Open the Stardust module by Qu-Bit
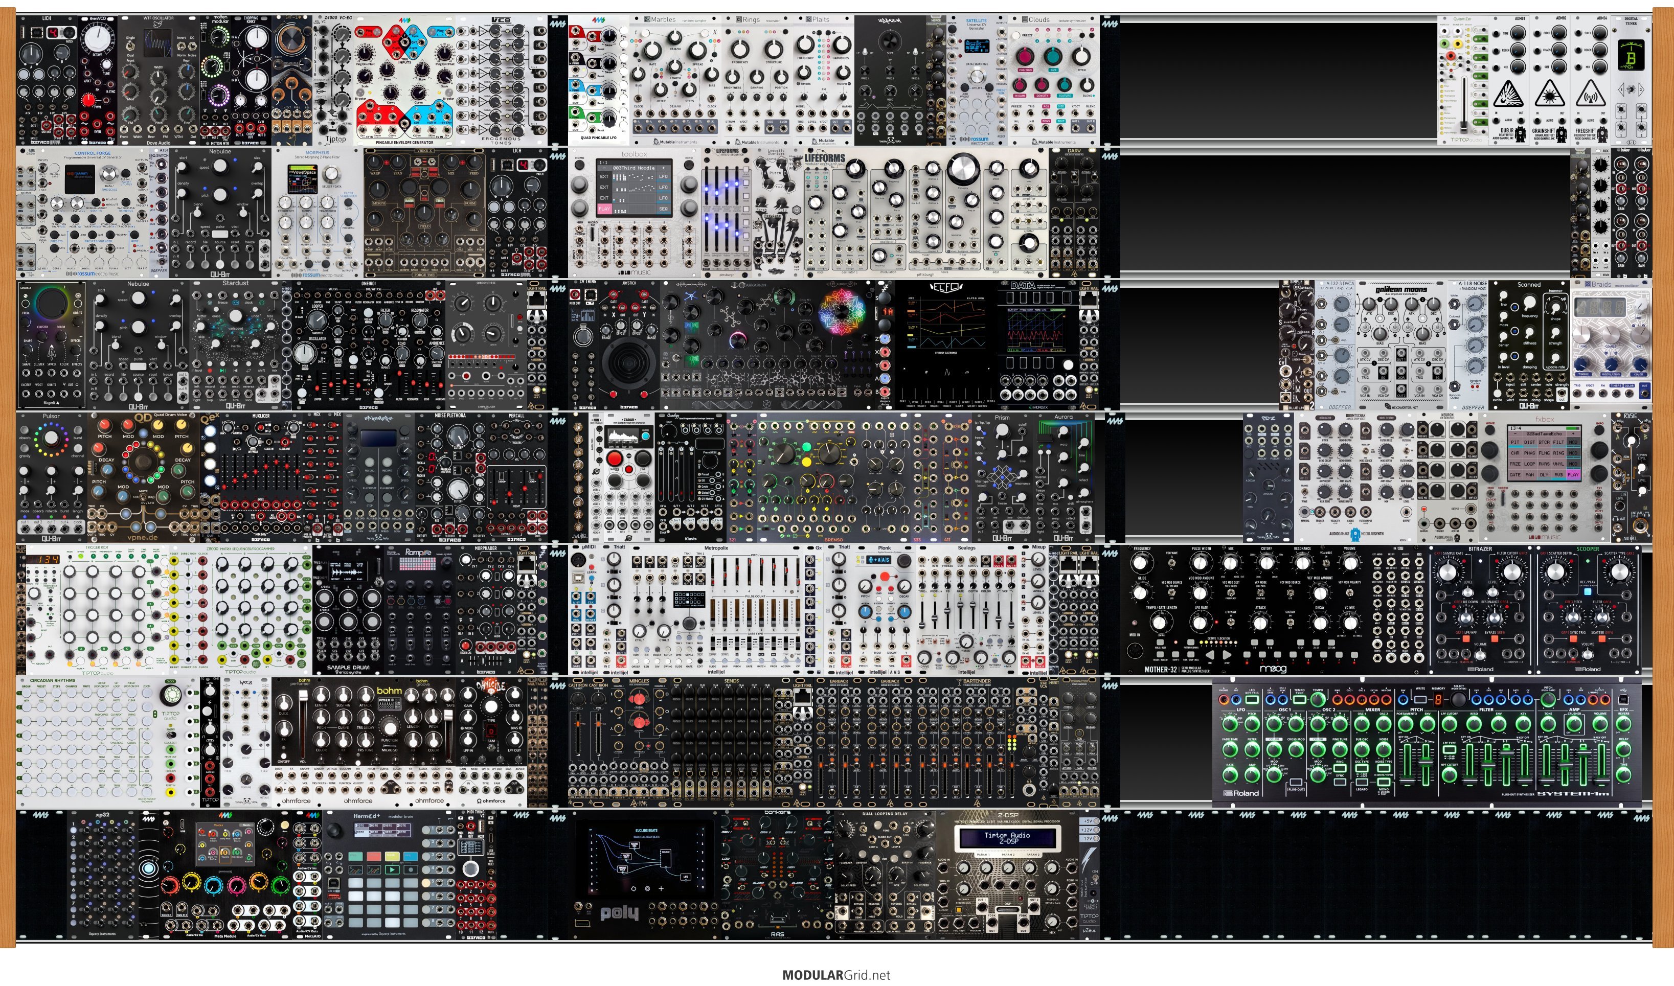This screenshot has width=1674, height=986. click(x=236, y=344)
